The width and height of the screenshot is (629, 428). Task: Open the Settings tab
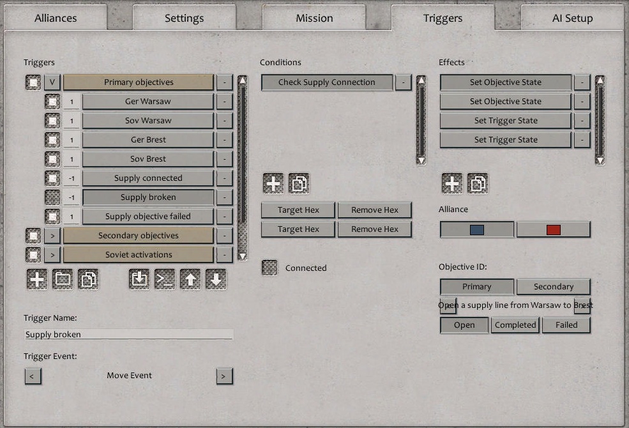click(x=184, y=18)
